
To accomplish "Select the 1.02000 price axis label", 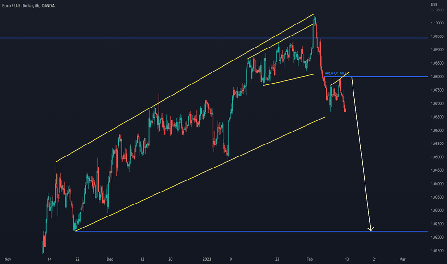I will point(437,238).
